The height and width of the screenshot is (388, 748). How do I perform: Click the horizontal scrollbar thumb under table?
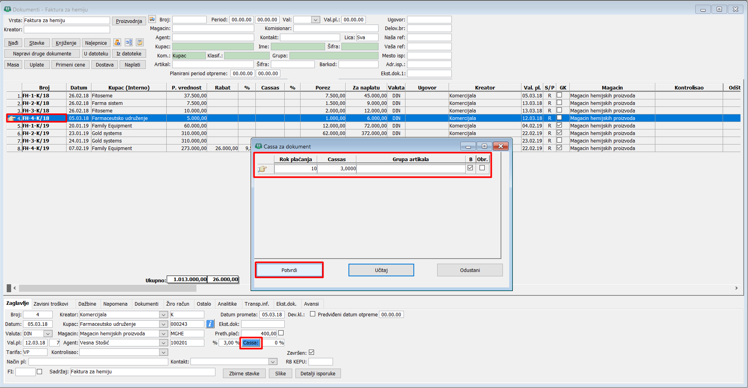click(x=107, y=288)
